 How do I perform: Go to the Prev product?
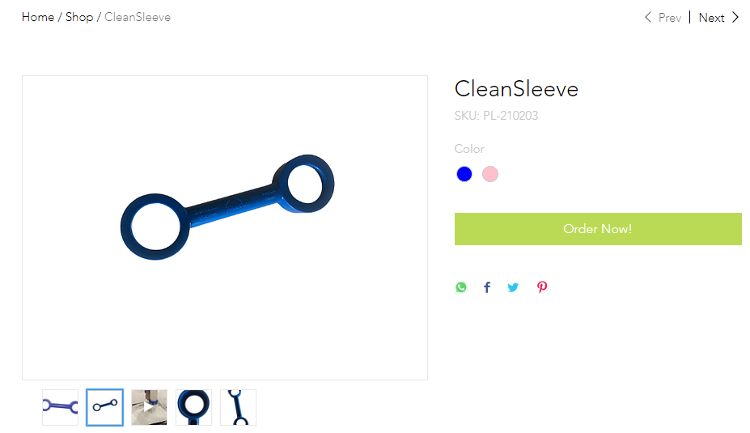click(670, 18)
